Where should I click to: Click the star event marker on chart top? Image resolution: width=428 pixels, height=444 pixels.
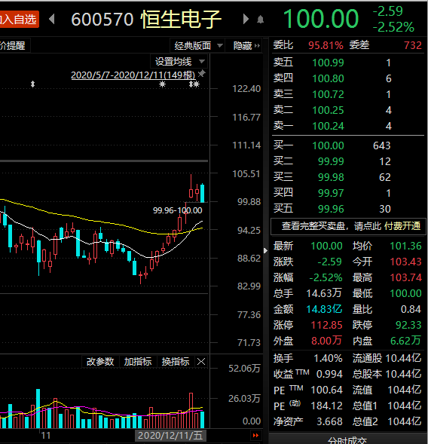click(162, 84)
